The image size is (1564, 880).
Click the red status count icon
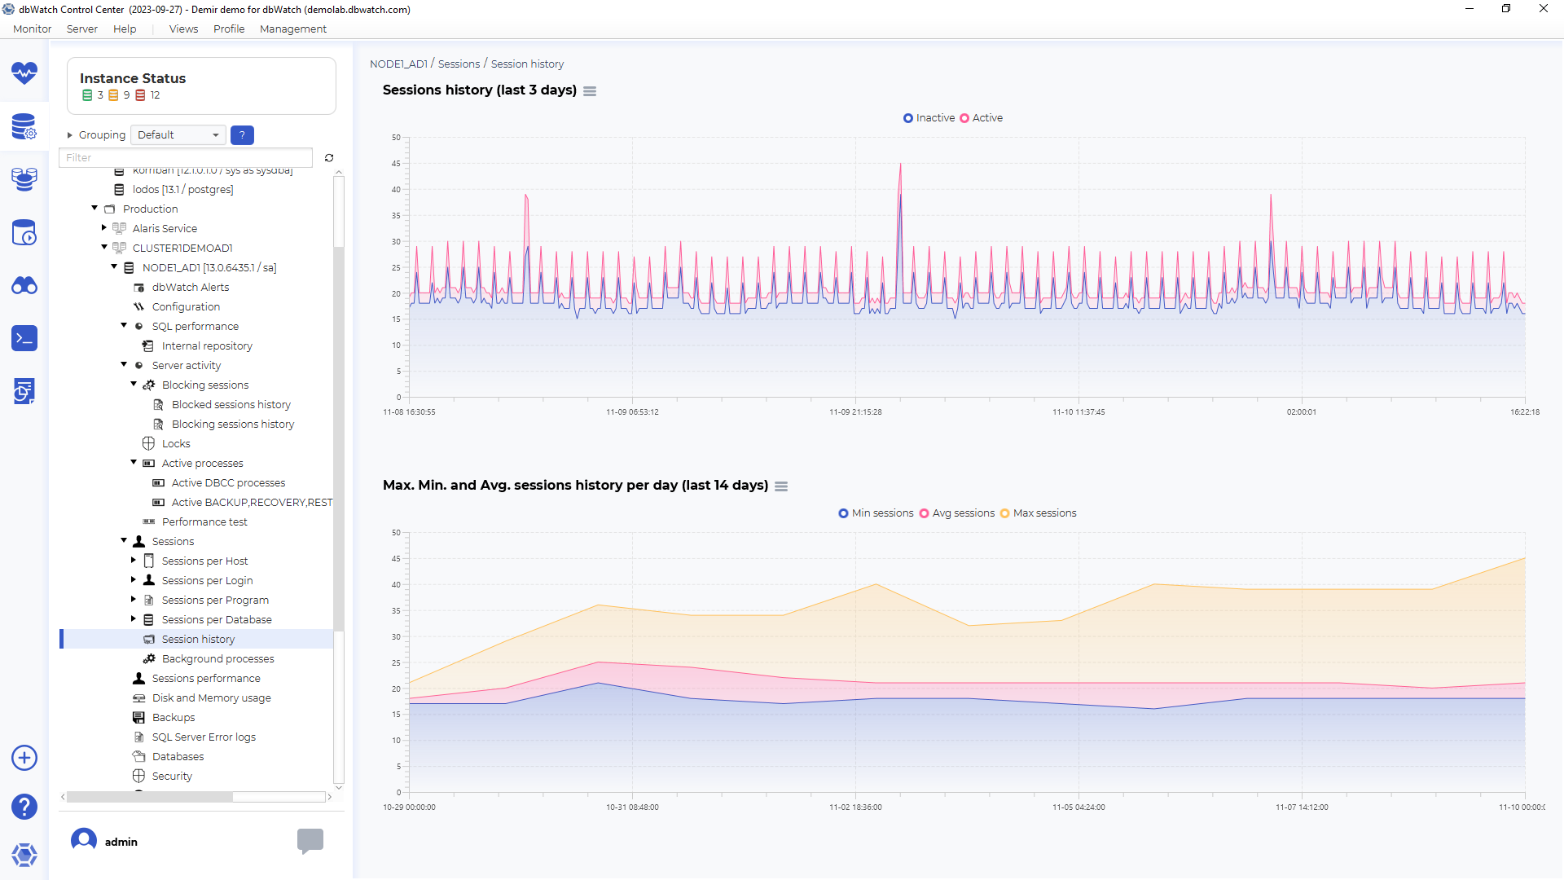tap(140, 95)
